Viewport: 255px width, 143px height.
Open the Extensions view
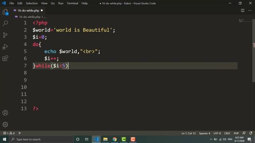(x=5, y=58)
